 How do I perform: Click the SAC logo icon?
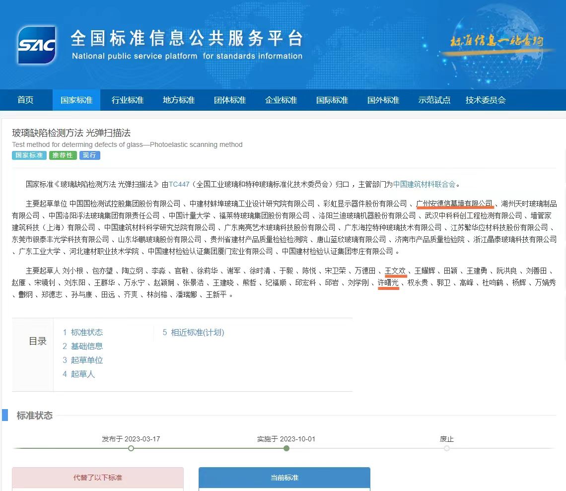[x=37, y=46]
